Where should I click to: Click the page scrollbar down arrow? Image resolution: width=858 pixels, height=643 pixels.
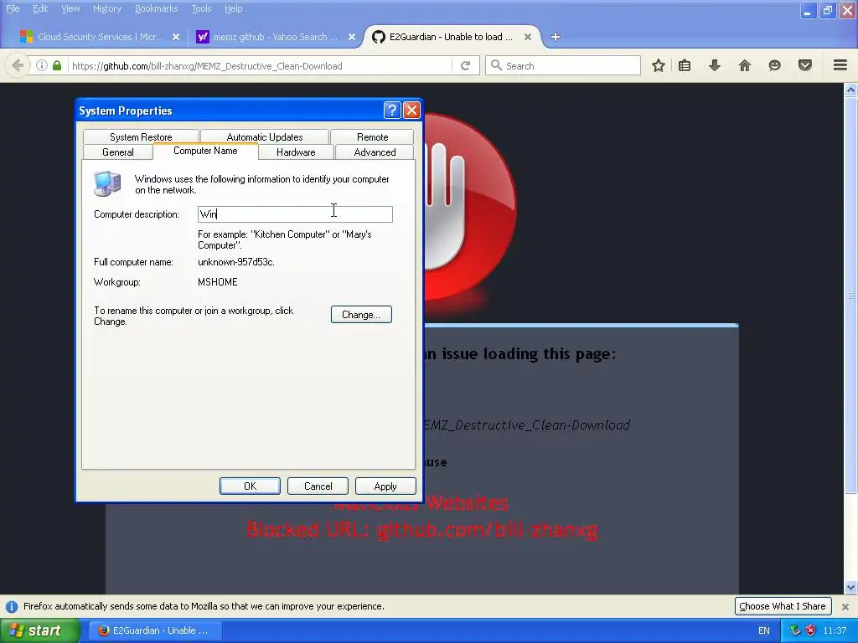[x=850, y=588]
